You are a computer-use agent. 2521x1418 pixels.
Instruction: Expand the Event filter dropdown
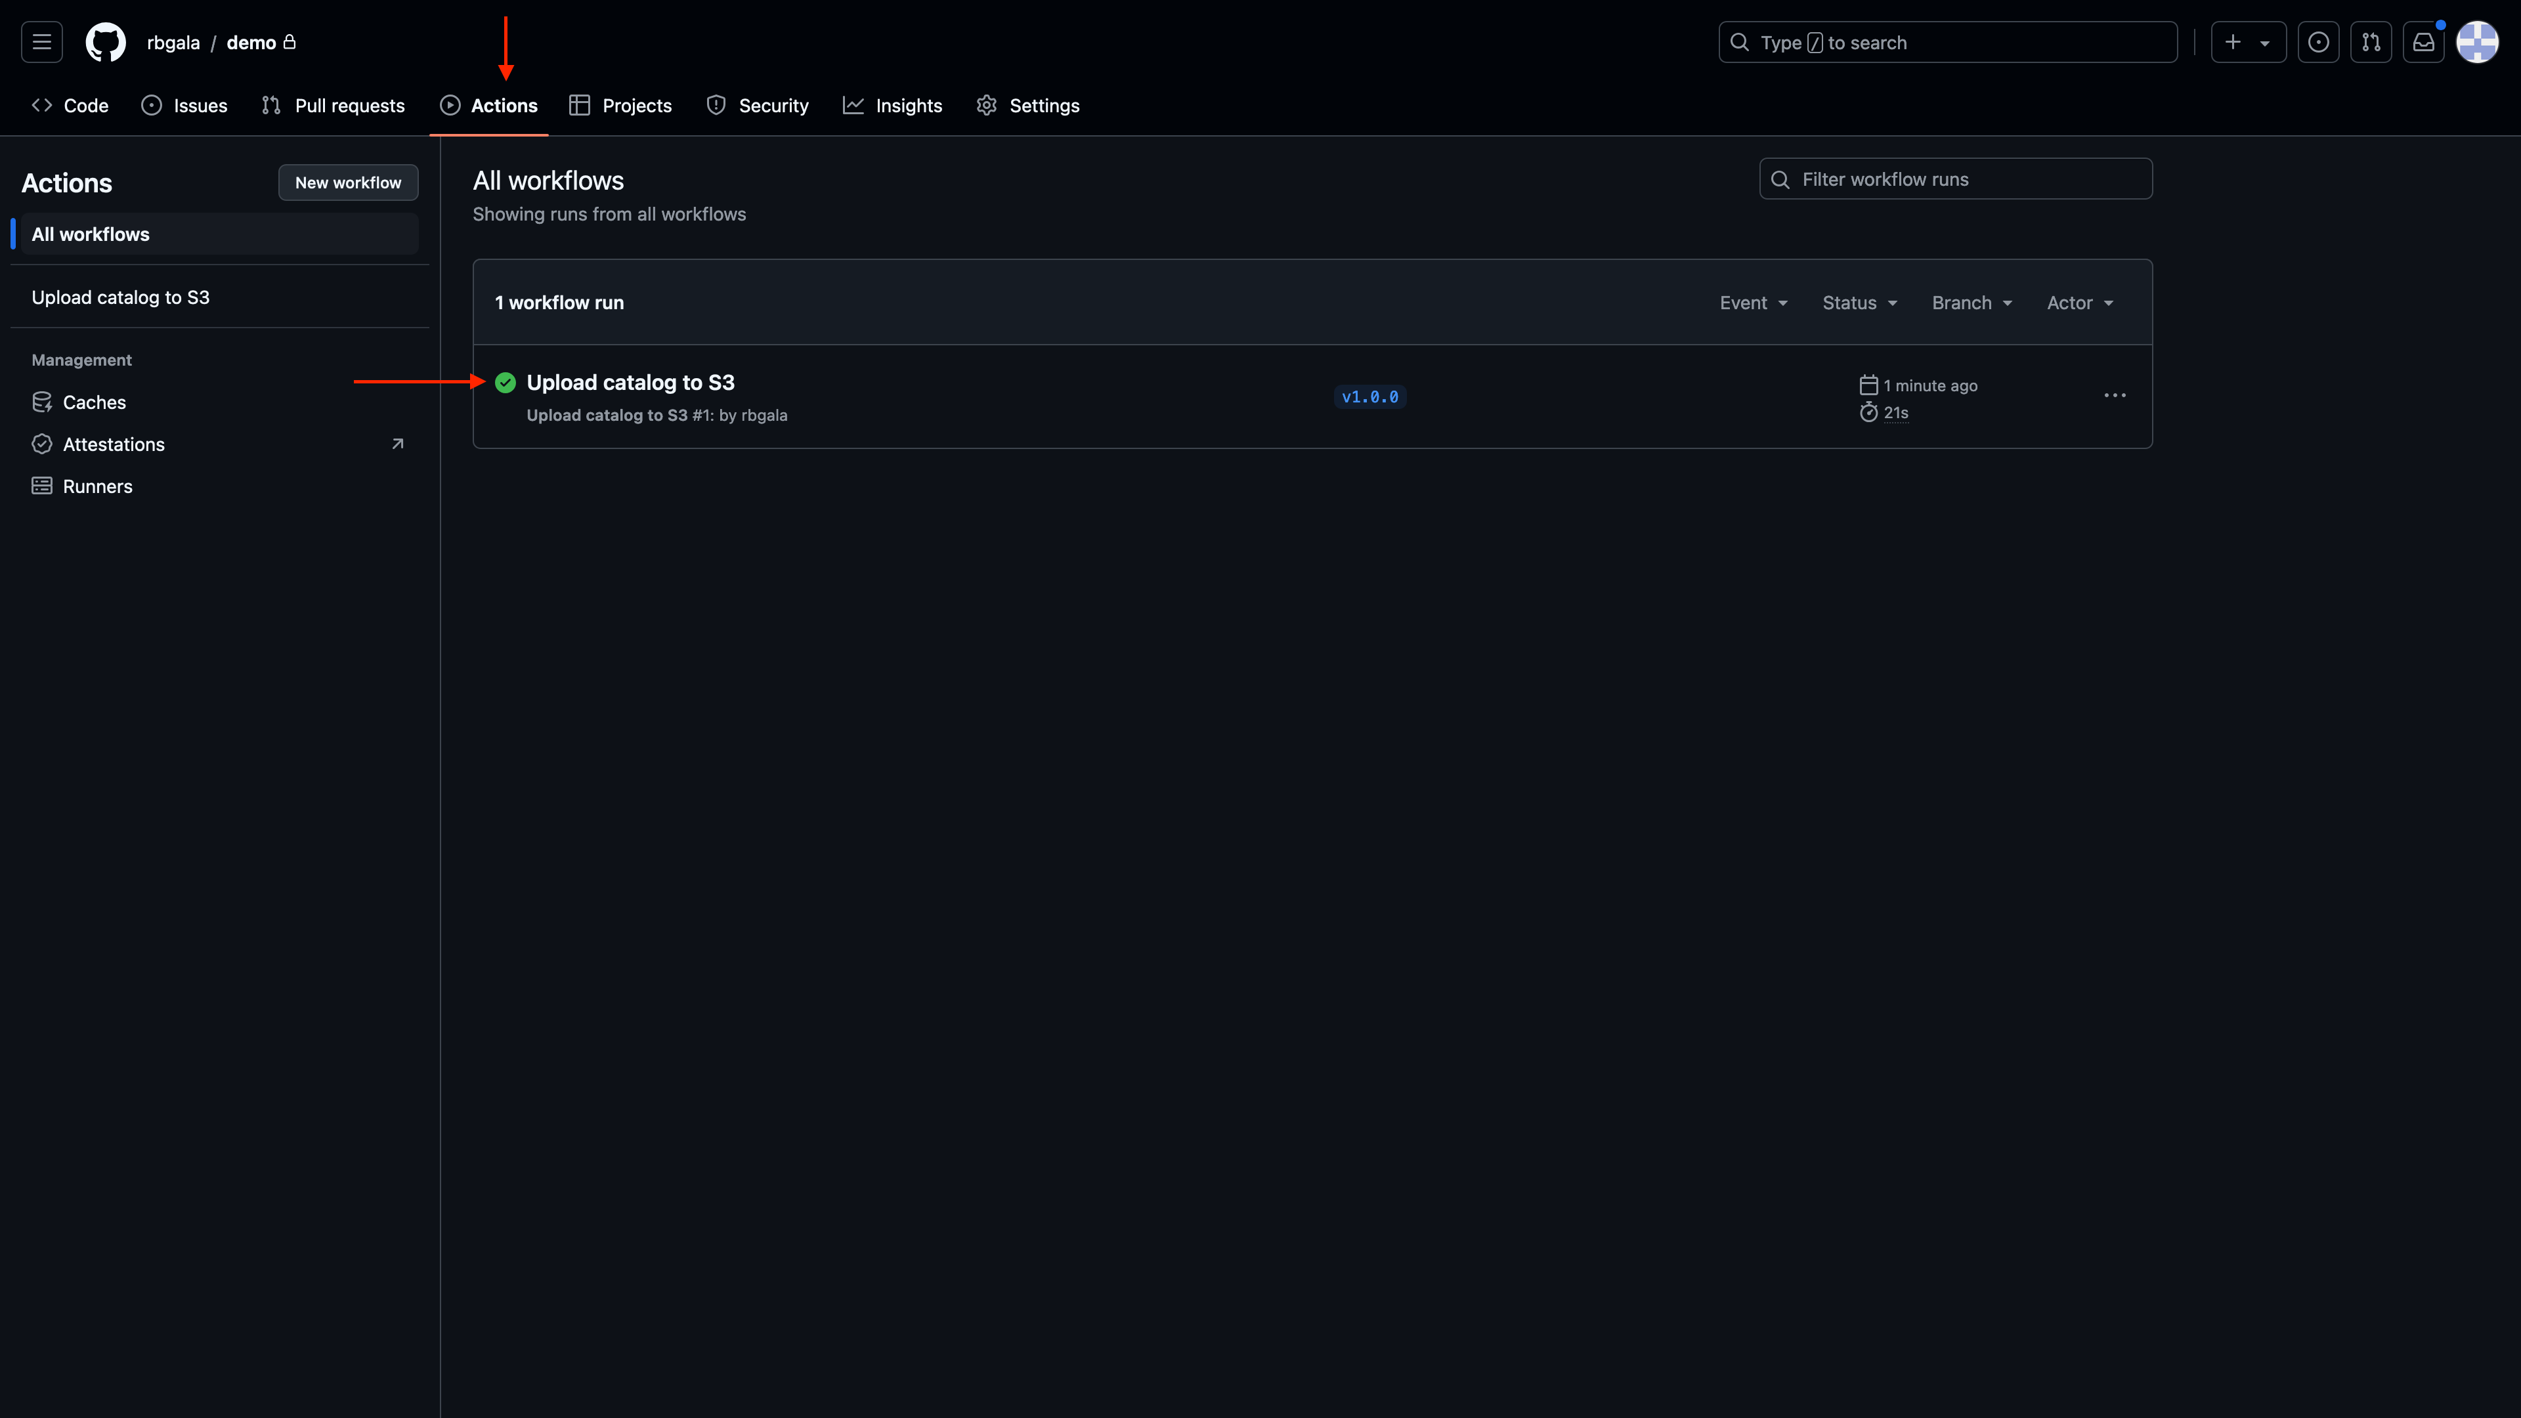(1753, 303)
